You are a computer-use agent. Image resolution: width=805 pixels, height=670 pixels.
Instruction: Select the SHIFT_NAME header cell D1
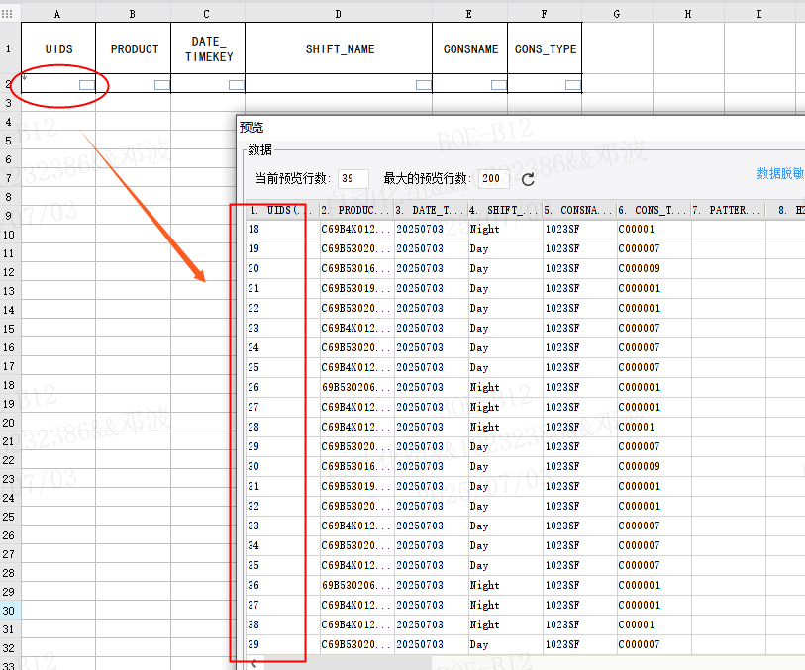[339, 48]
